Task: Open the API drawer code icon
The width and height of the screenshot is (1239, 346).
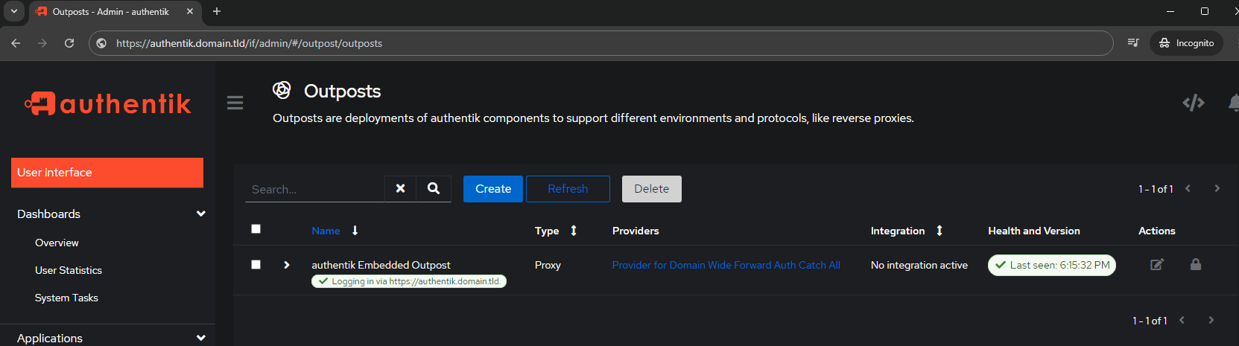Action: tap(1194, 103)
